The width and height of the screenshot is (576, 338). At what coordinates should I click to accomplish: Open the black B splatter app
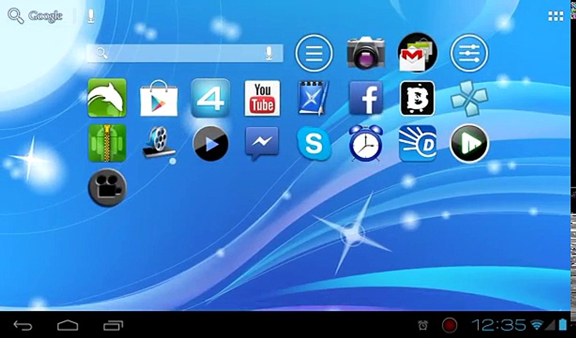point(417,98)
